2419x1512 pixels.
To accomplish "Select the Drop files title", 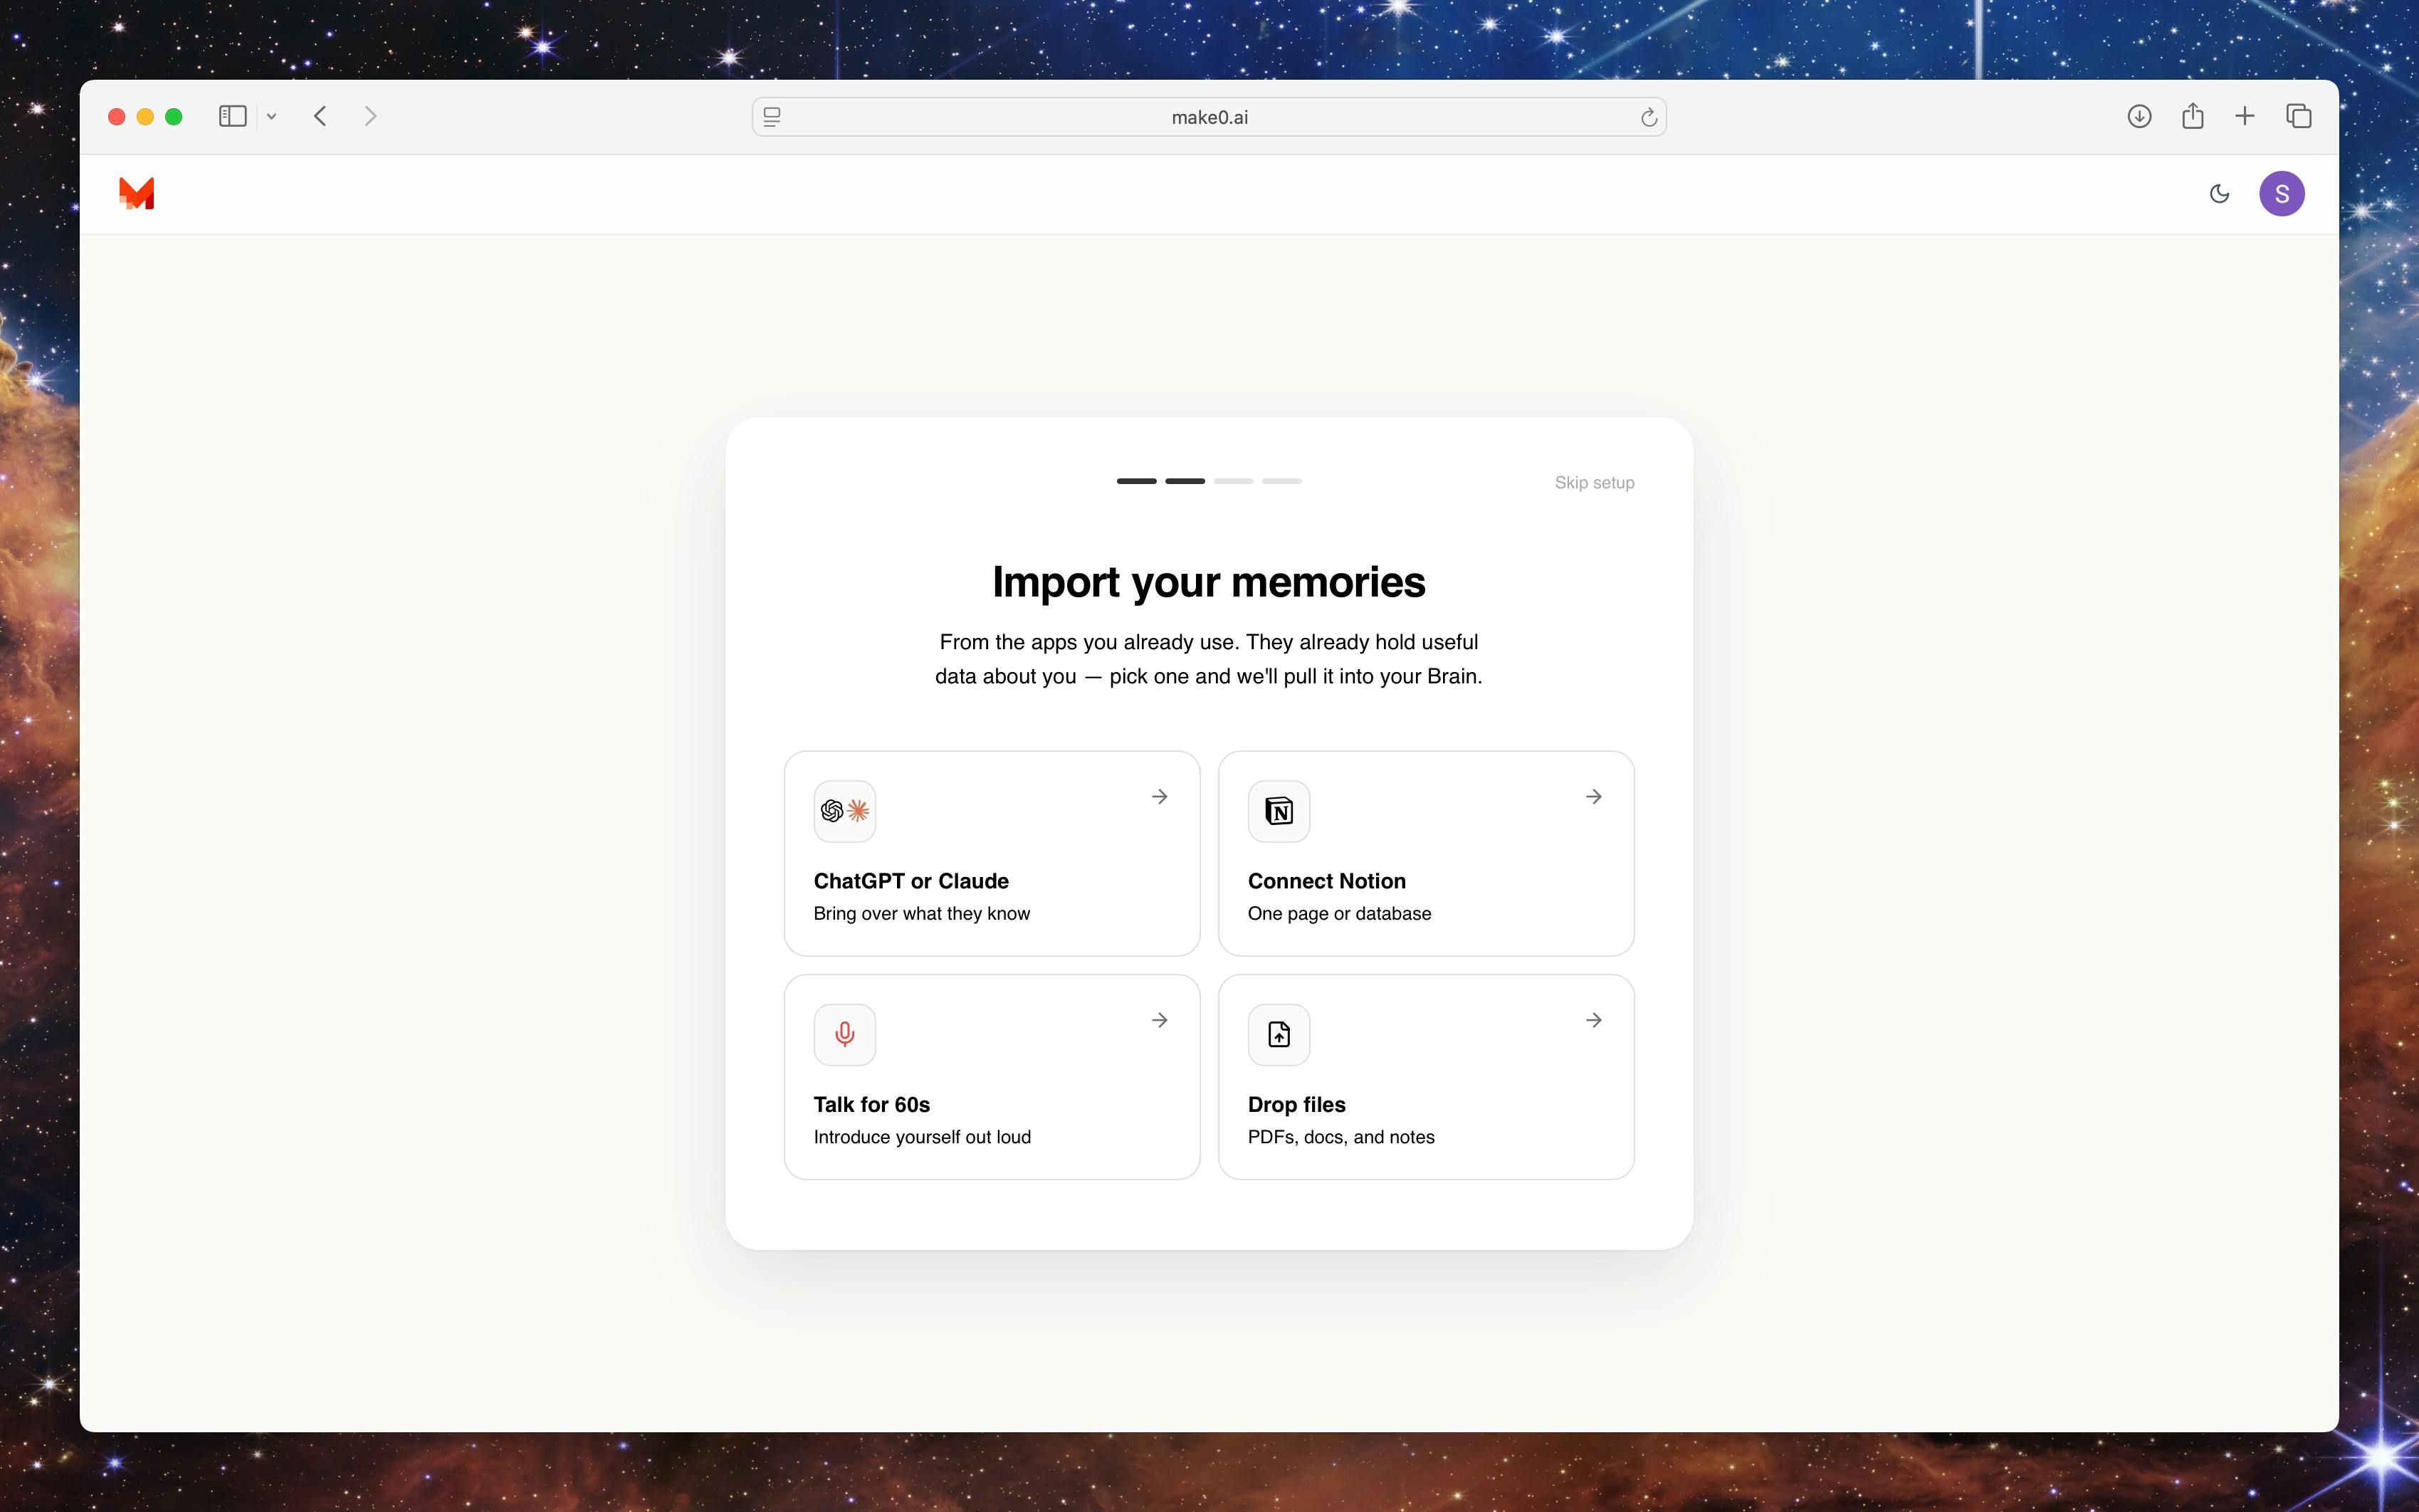I will [x=1297, y=1105].
